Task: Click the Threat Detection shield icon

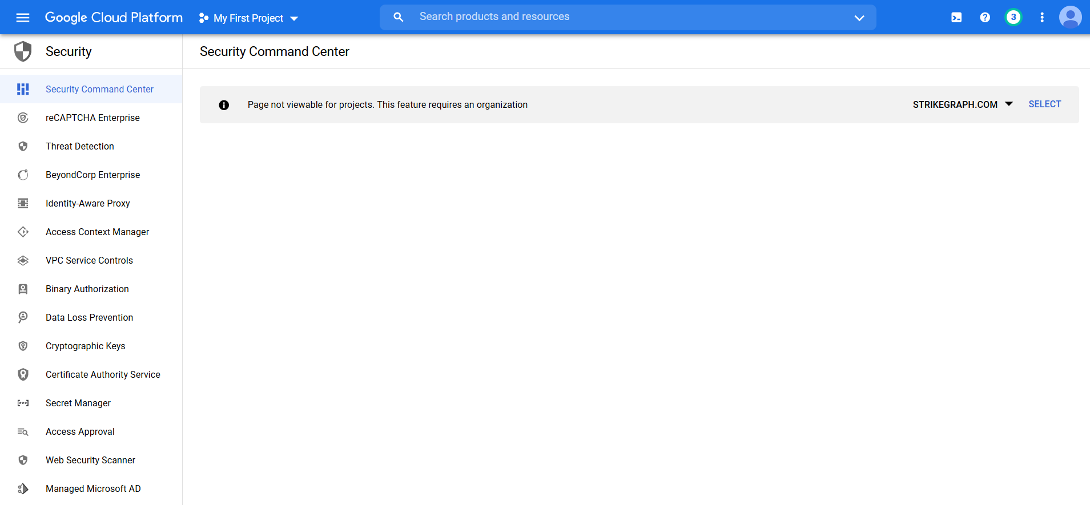Action: 23,146
